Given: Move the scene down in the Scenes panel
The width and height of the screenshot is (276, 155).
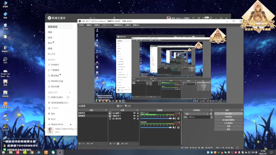Looking at the screenshot, I should coord(92,143).
